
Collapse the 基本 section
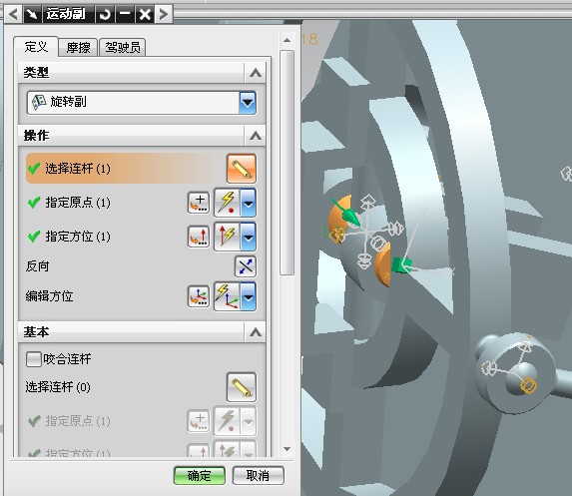[x=256, y=332]
